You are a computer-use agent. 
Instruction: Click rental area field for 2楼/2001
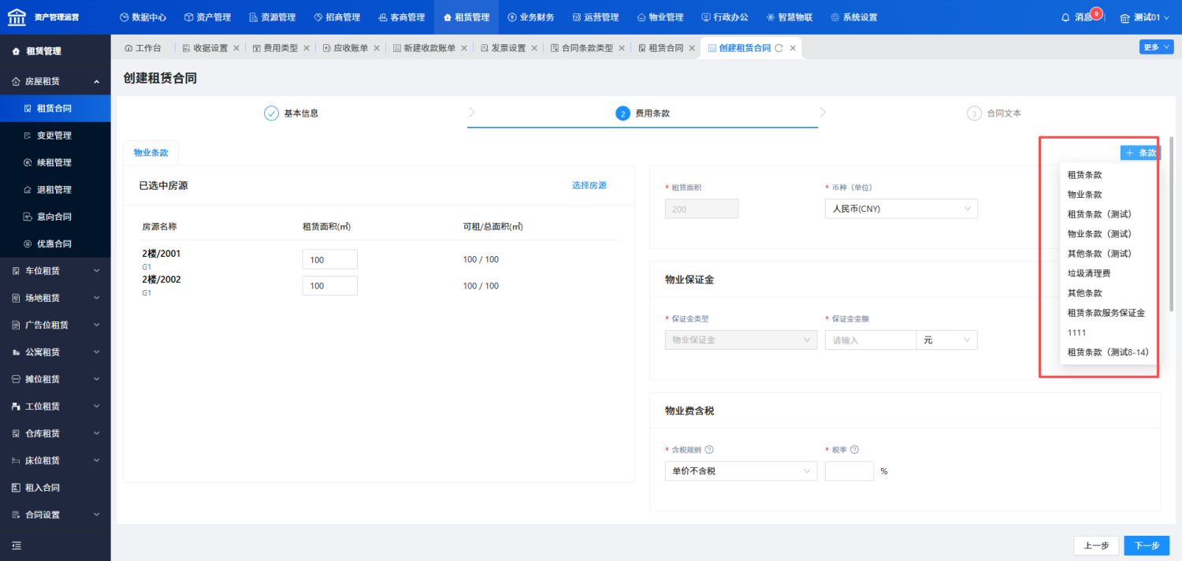(x=330, y=259)
